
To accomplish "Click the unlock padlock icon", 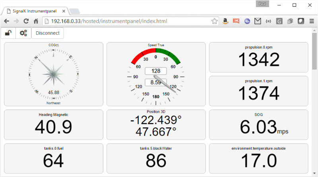I will [x=8, y=33].
